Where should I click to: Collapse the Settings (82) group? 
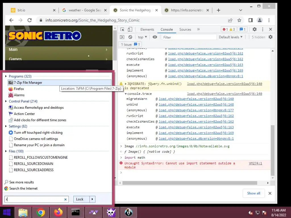pyautogui.click(x=6, y=126)
